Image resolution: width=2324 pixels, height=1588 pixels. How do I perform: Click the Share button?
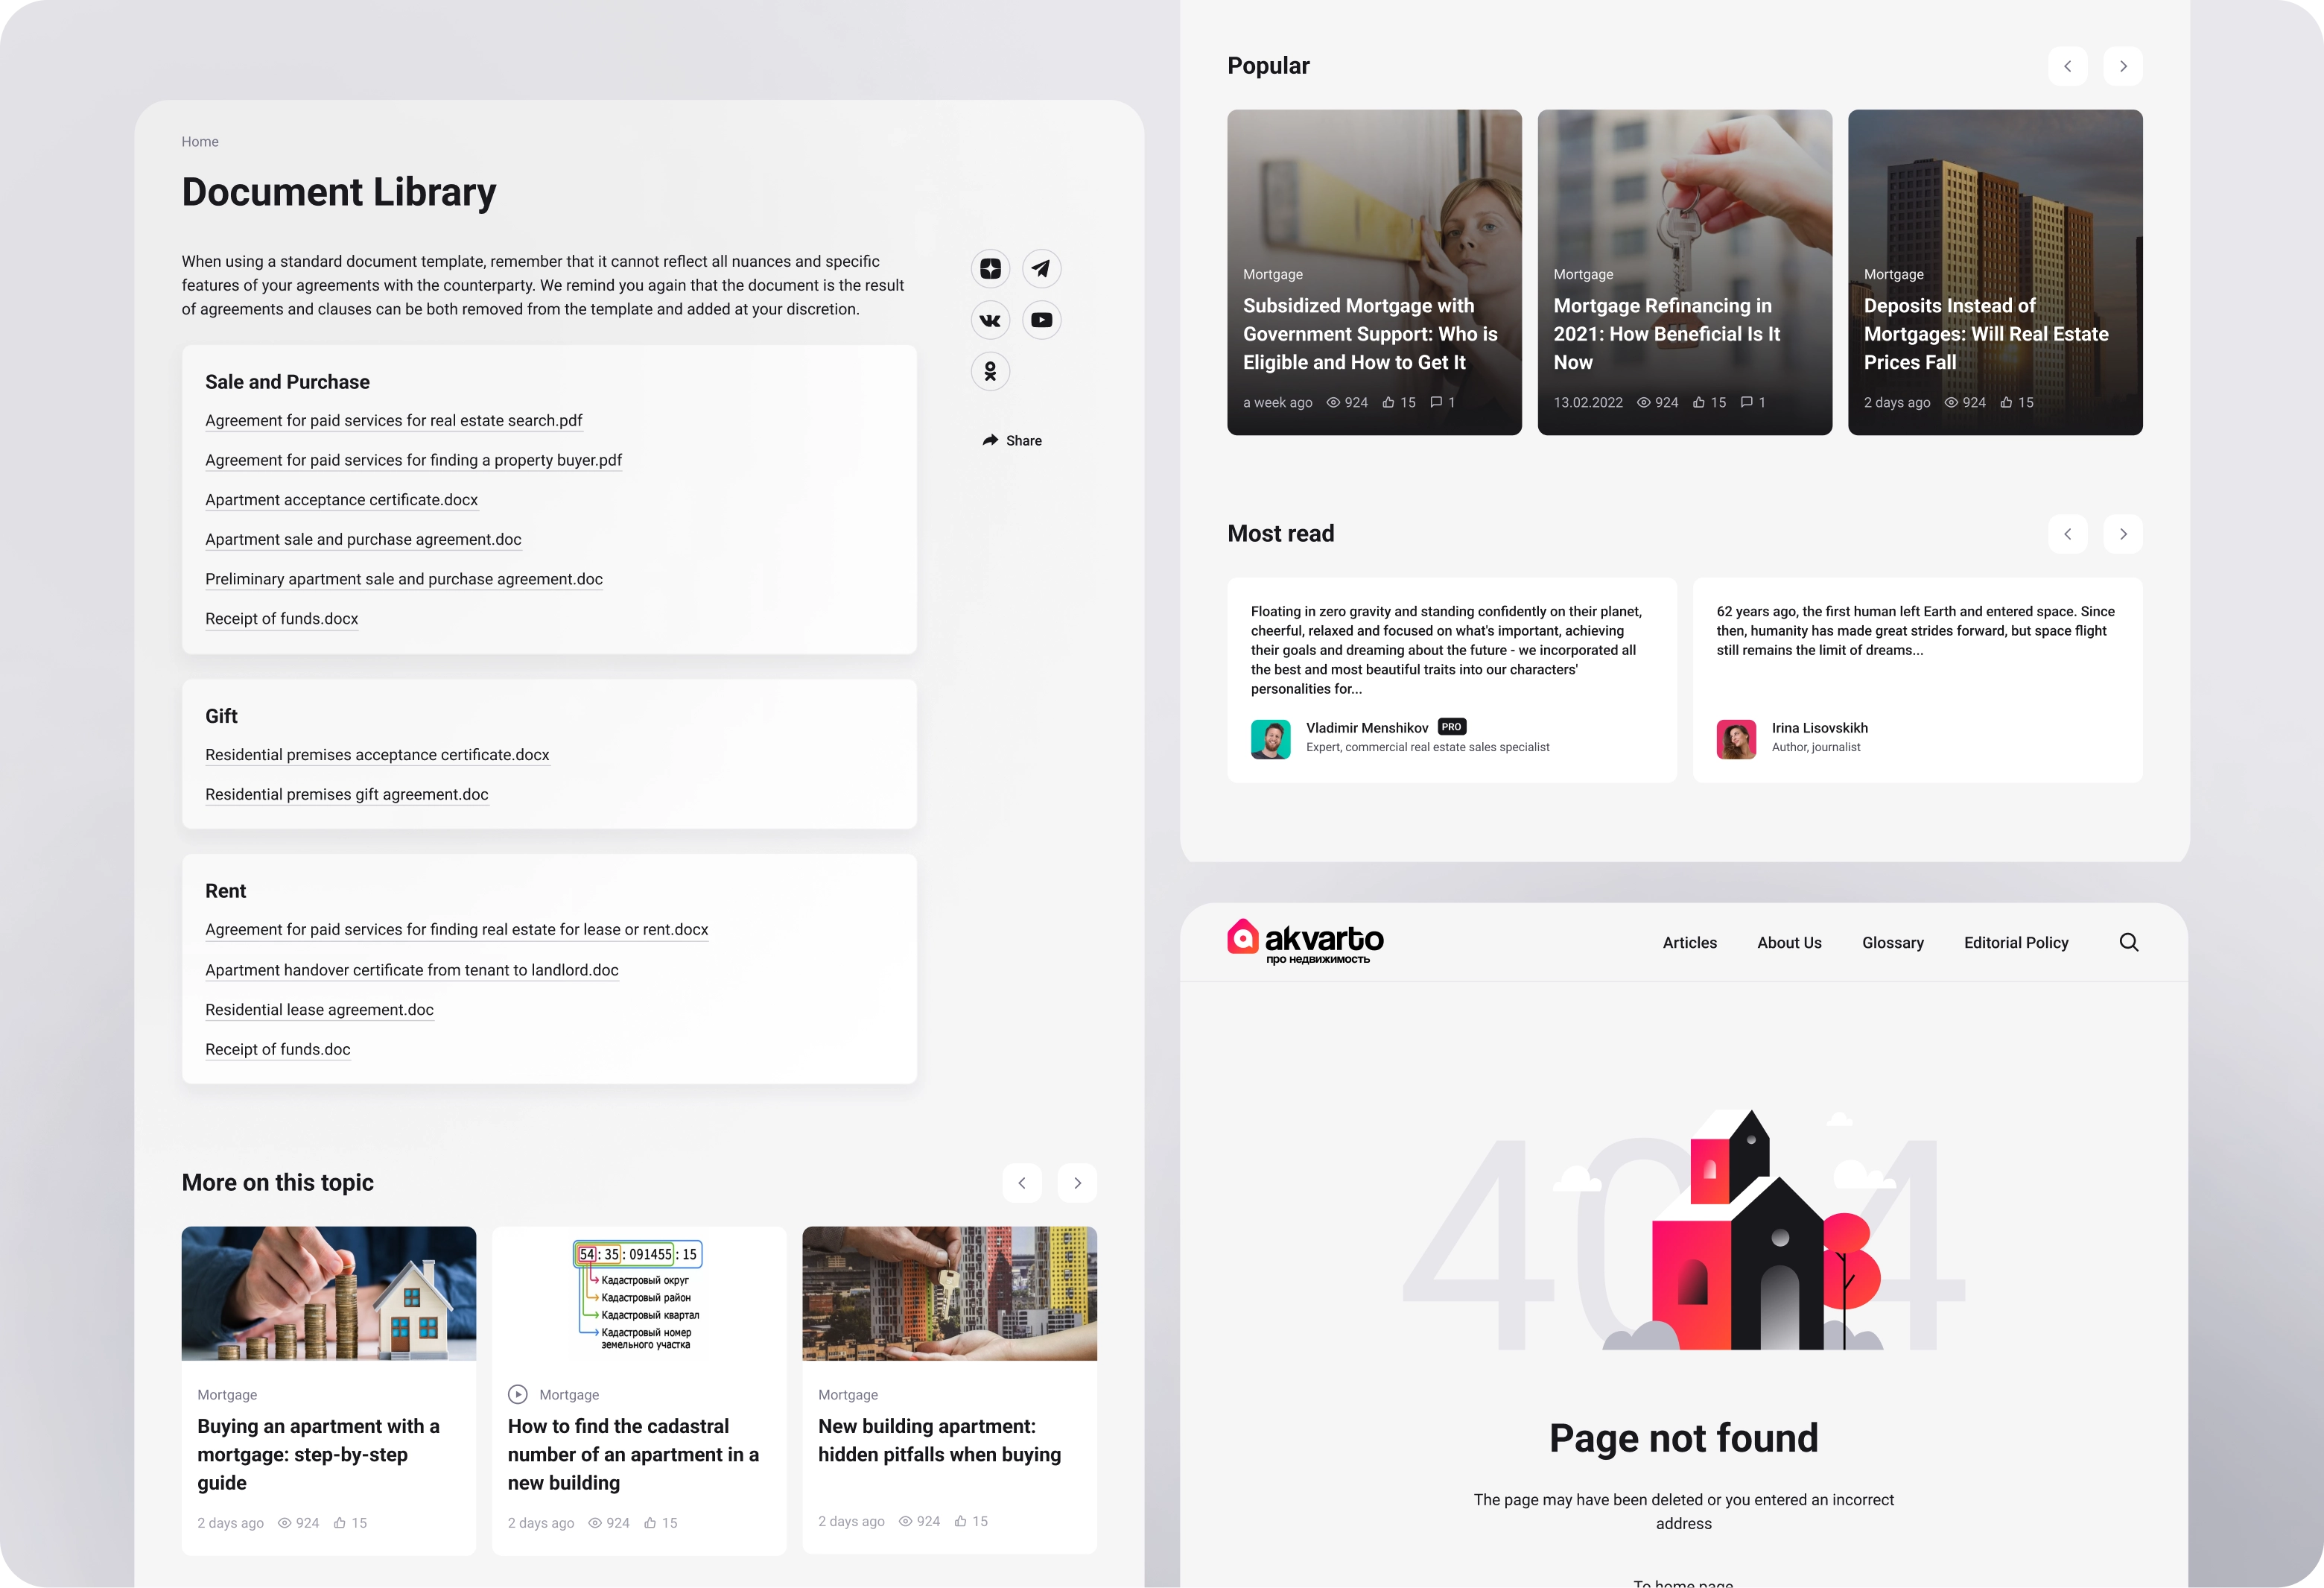click(1012, 440)
